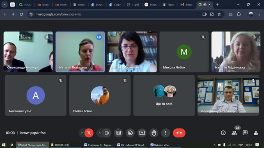This screenshot has width=264, height=148.
Task: Open meeting details info icon
Action: (223, 133)
